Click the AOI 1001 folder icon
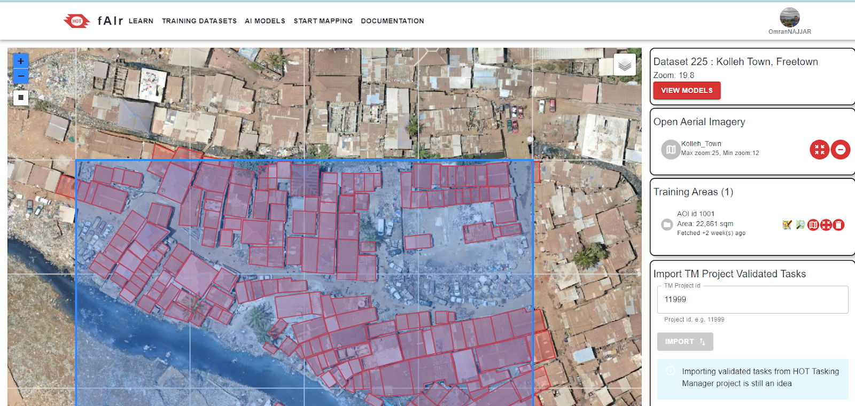This screenshot has width=855, height=406. pyautogui.click(x=667, y=224)
